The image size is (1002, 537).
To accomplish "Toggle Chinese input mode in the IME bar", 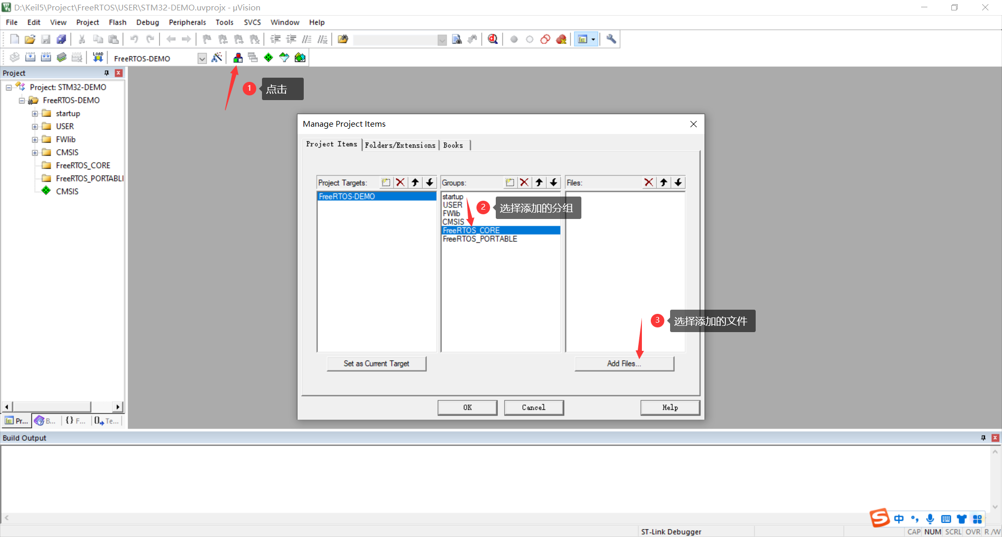I will click(899, 519).
